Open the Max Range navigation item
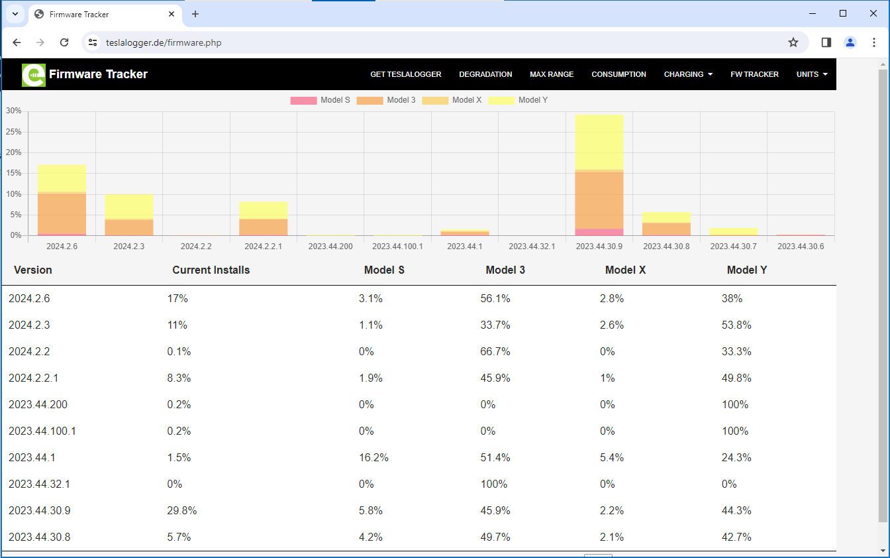 (x=551, y=74)
